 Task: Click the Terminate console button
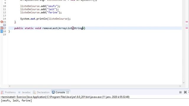click(x=180, y=92)
